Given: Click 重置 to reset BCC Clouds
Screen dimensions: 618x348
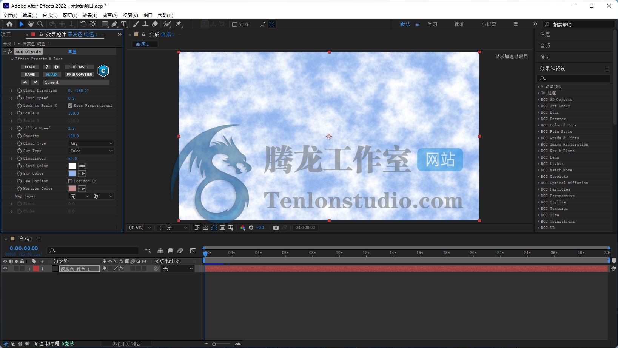Looking at the screenshot, I should point(72,52).
